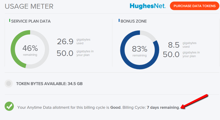
Task: Click Token Bytes Available: 34.5 GB text
Action: click(49, 84)
